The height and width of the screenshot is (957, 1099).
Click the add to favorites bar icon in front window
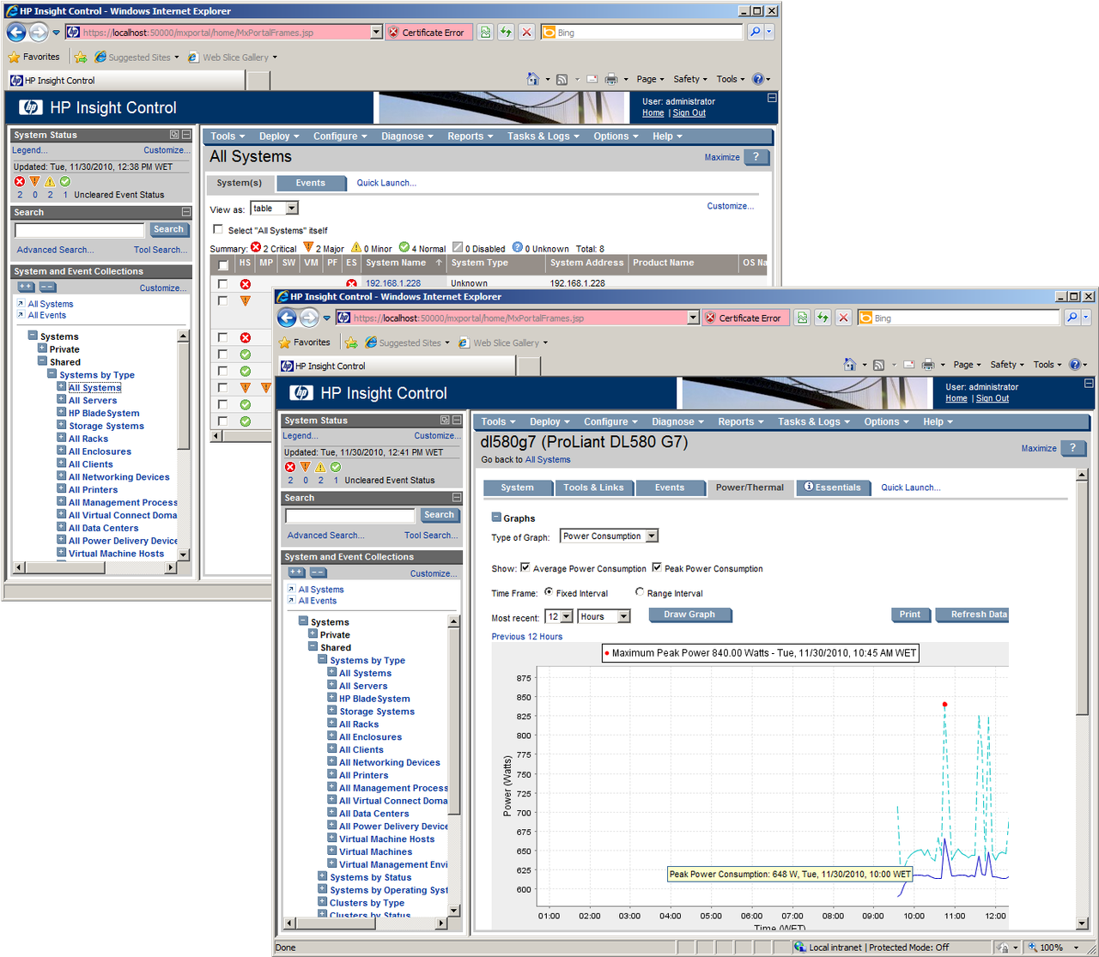351,342
